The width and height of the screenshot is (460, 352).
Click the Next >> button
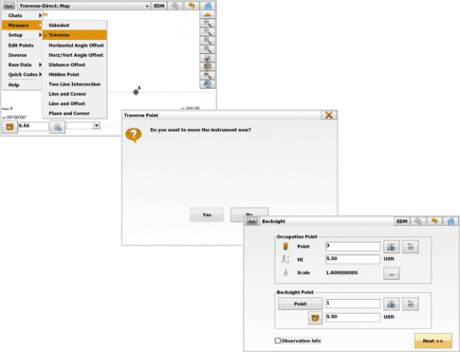(x=432, y=341)
